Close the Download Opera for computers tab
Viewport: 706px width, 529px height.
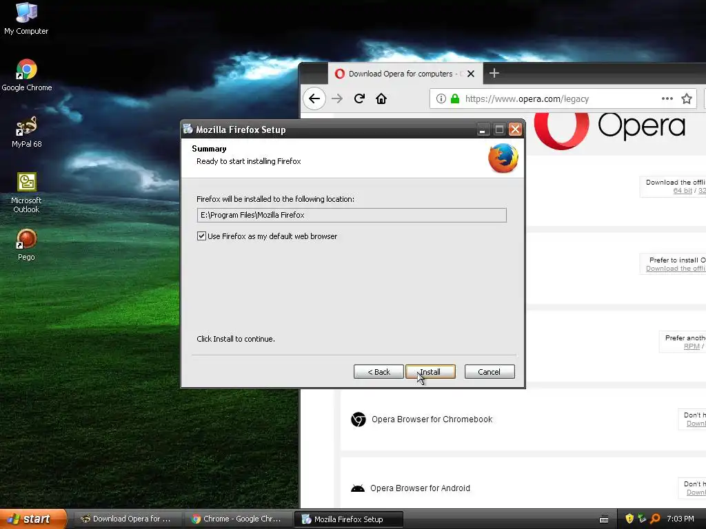point(471,74)
